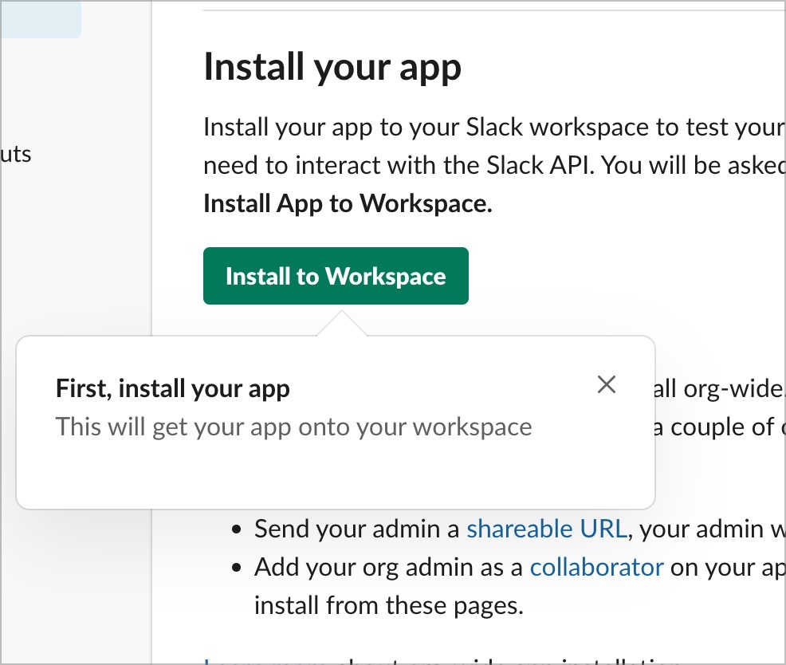Click 'This will get your app onto your workspace' text
This screenshot has height=665, width=786.
click(x=293, y=427)
